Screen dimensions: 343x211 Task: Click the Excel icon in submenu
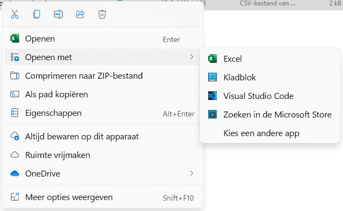point(212,58)
